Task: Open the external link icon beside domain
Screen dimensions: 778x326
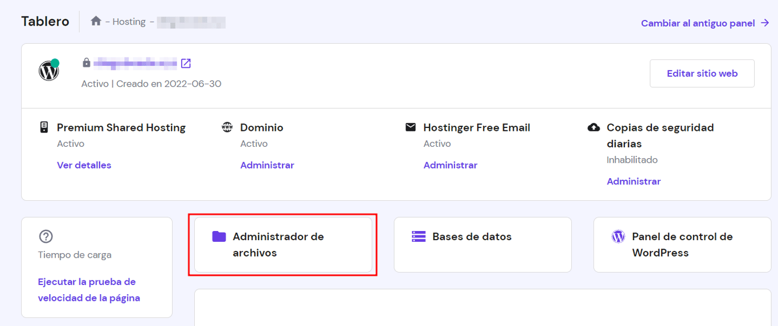Action: 186,63
